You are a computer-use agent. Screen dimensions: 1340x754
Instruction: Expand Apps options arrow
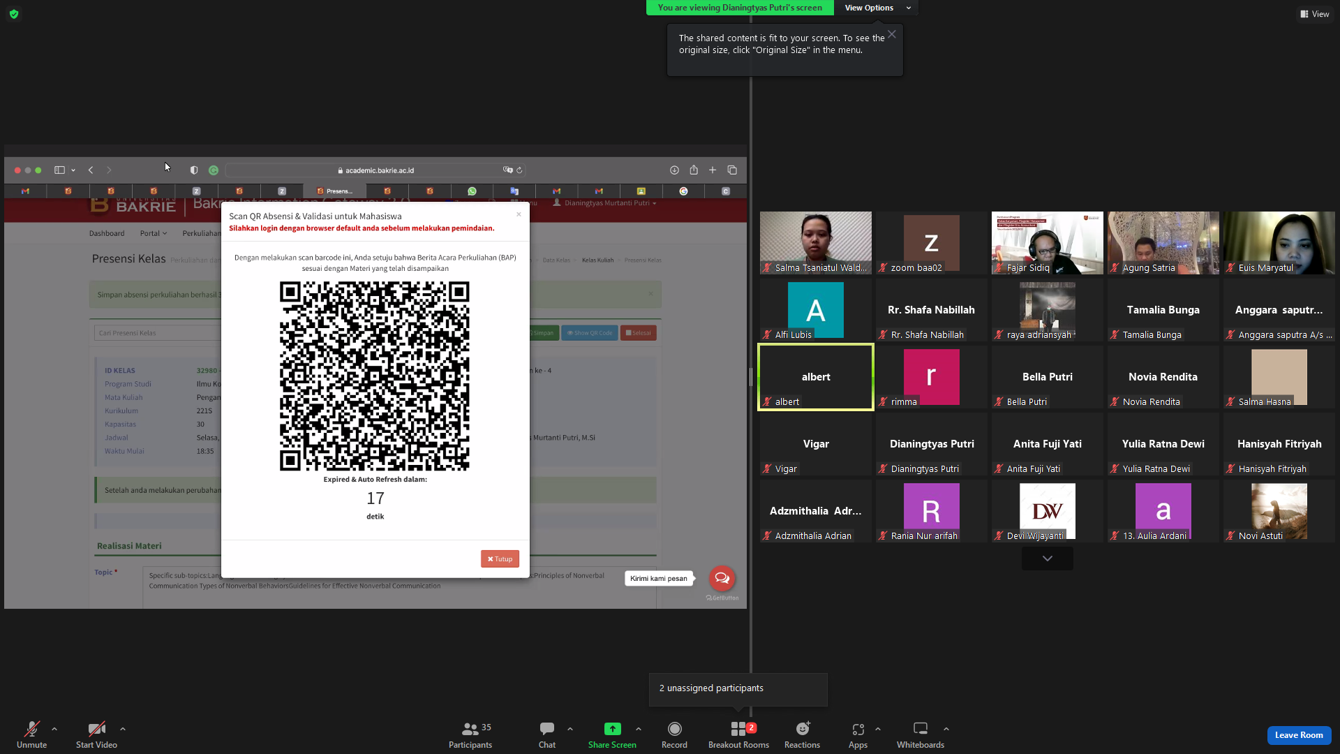pyautogui.click(x=878, y=729)
